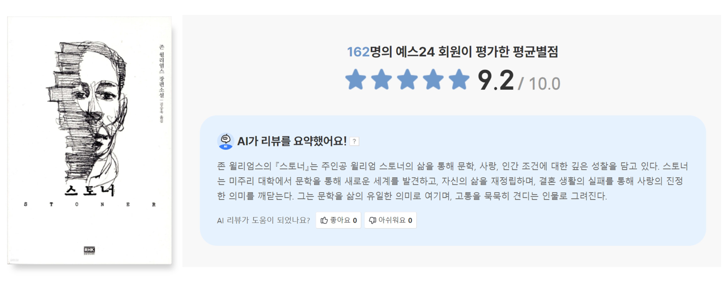Click the RHK publisher logo on cover
The image size is (727, 282).
click(x=89, y=250)
